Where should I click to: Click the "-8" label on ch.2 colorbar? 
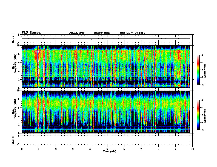point(202,115)
